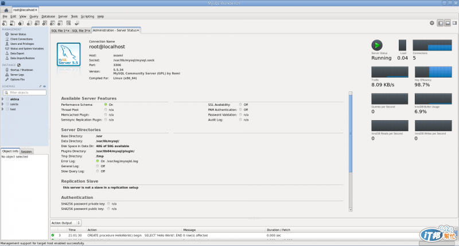The image size is (459, 246).
Task: Click the new SQL tab toolbar icon
Action: point(5,23)
